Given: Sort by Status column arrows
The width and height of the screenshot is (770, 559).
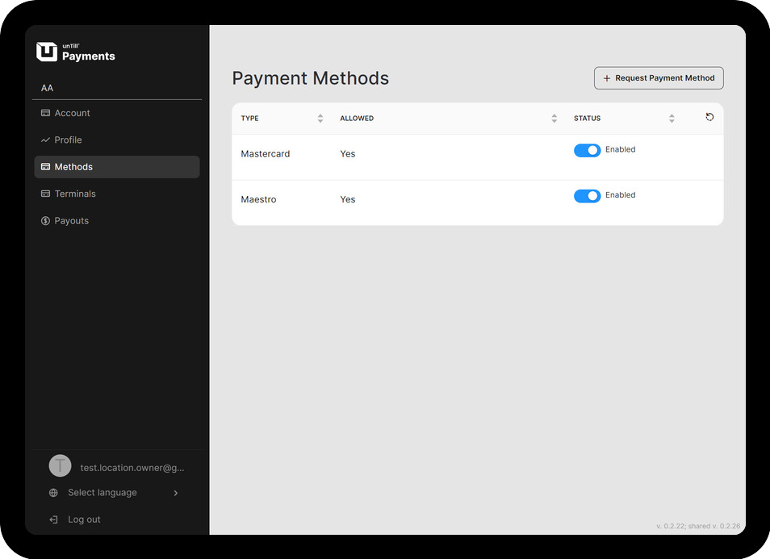Looking at the screenshot, I should click(672, 119).
